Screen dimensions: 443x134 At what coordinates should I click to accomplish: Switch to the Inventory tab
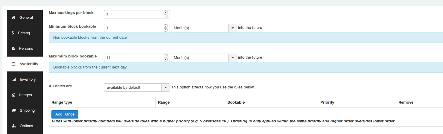click(28, 80)
